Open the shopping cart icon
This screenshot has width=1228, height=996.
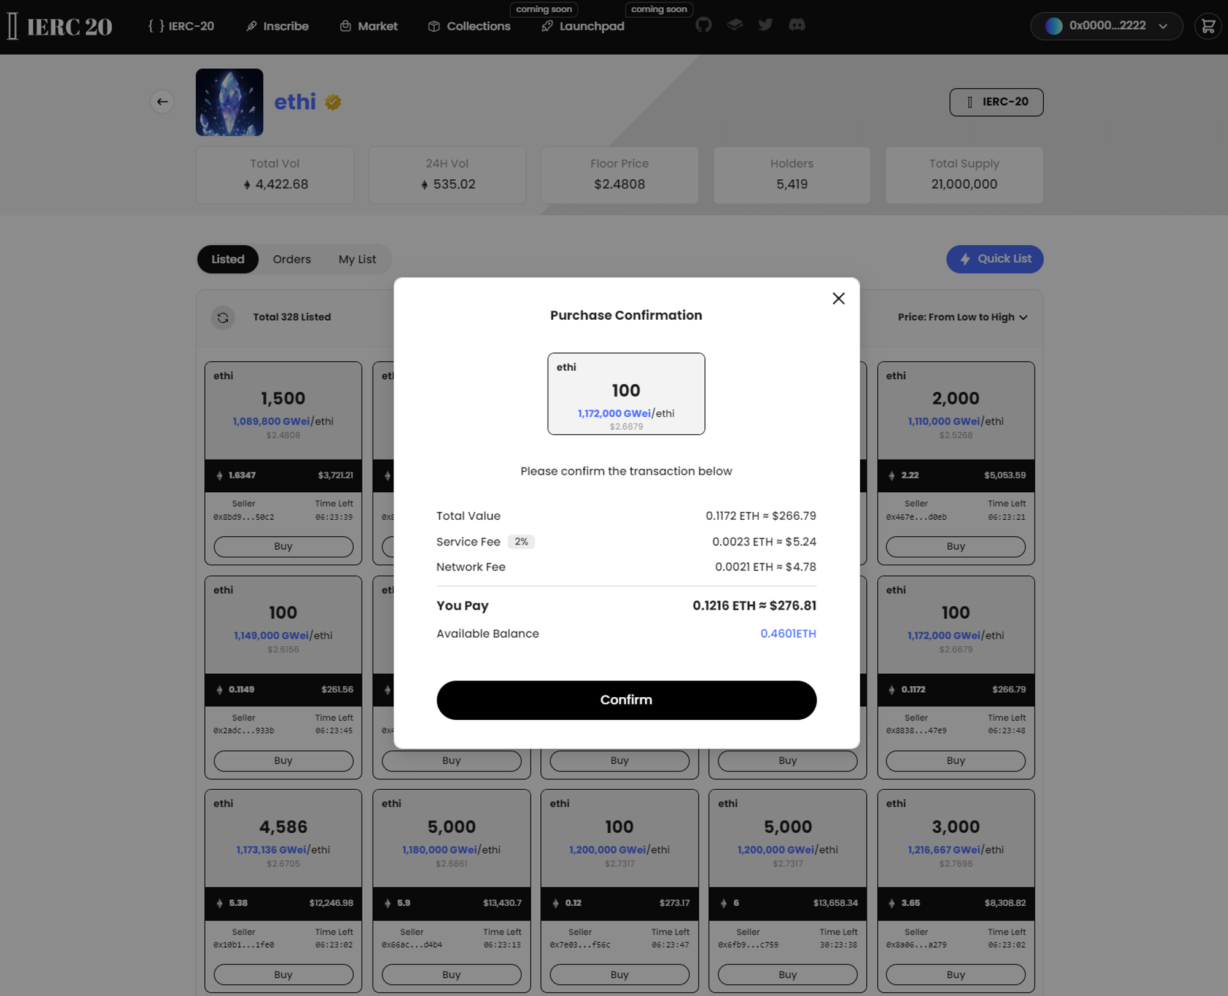tap(1207, 26)
